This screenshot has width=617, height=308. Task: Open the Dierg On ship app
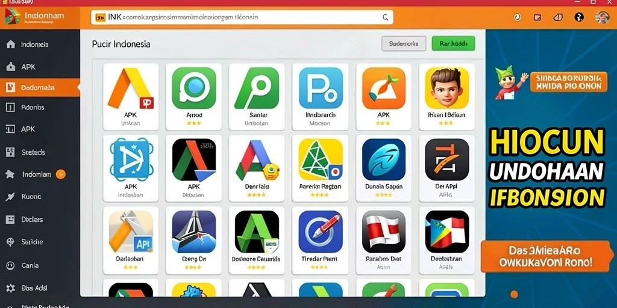point(194,241)
